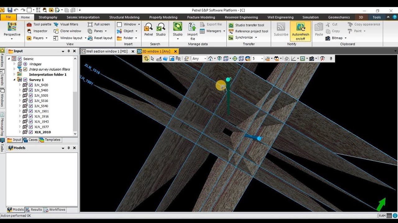Toggle the XLN_1943 checkbox
Screen dimensions: 398x223
click(x=31, y=121)
